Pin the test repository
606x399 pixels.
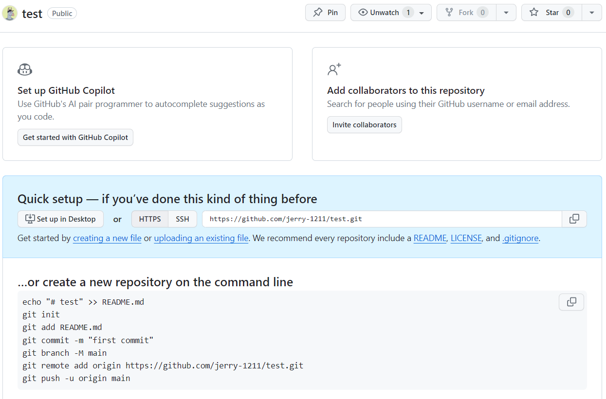326,13
